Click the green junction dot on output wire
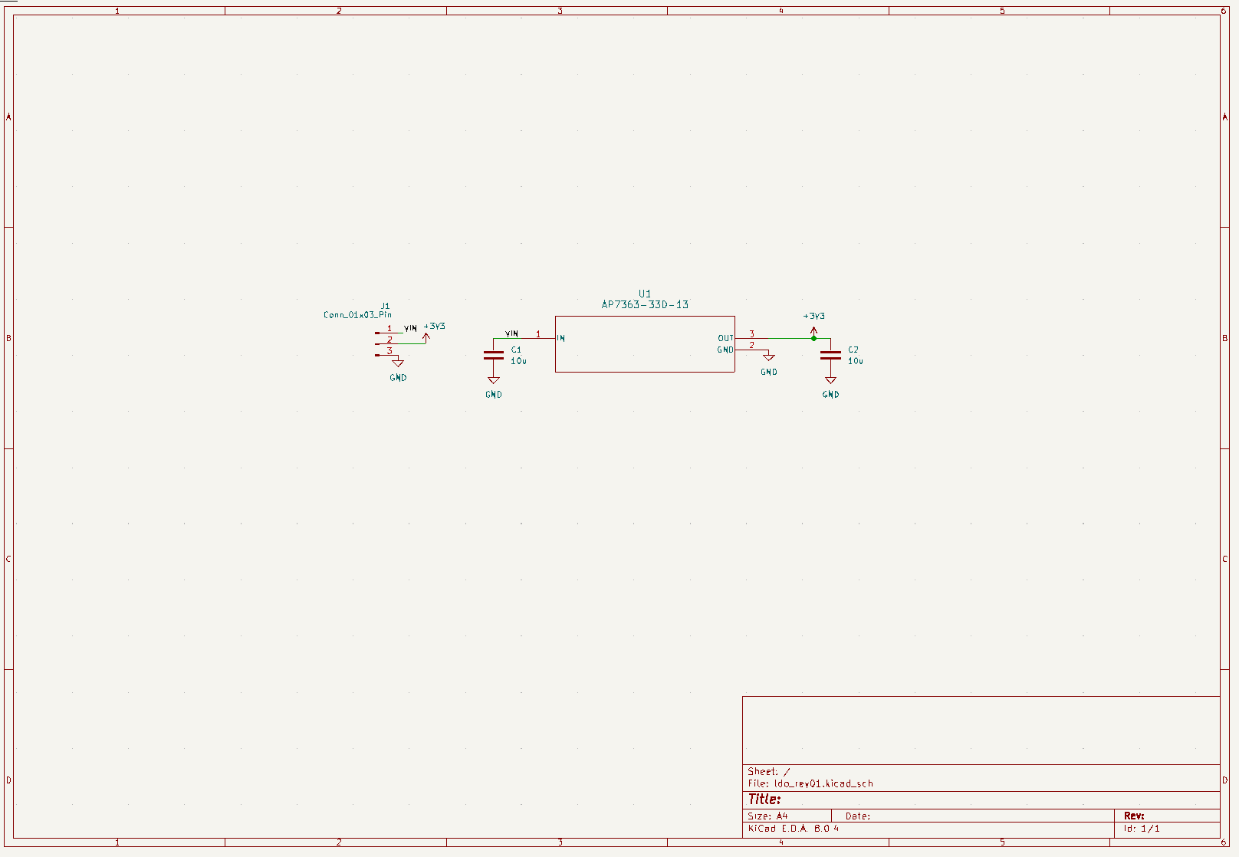This screenshot has width=1239, height=857. pos(813,338)
